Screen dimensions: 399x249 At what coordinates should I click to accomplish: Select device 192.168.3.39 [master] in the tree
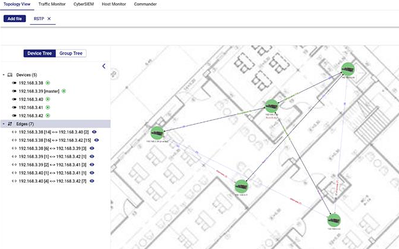click(x=39, y=91)
